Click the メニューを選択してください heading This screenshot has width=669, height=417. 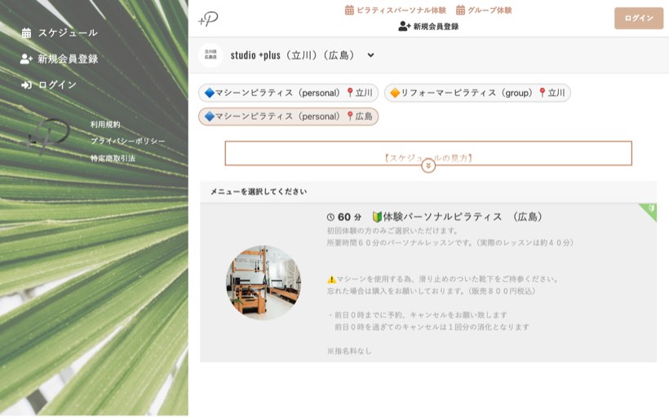coord(259,191)
